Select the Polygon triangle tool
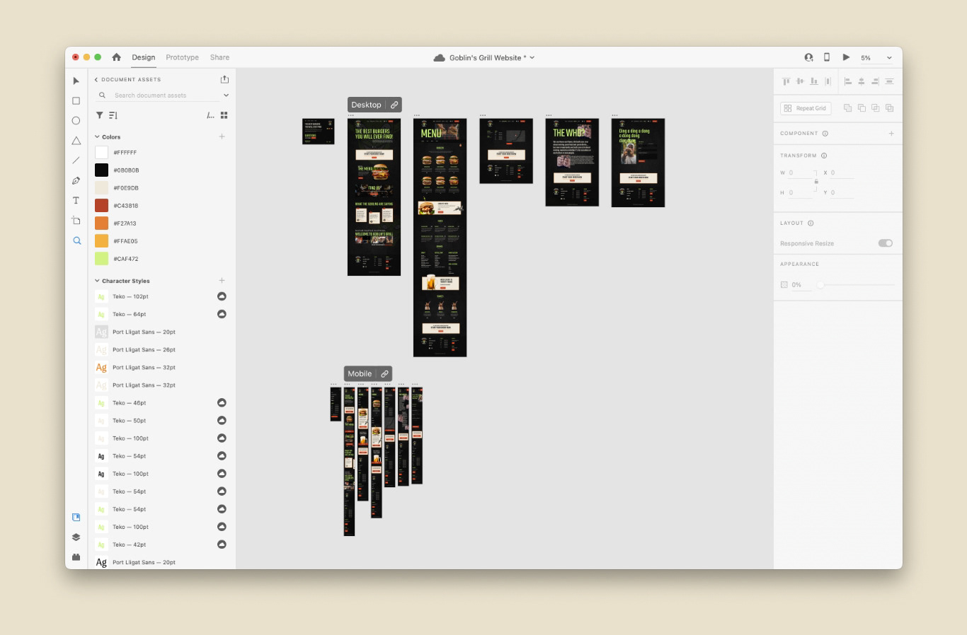The width and height of the screenshot is (967, 635). pos(76,141)
